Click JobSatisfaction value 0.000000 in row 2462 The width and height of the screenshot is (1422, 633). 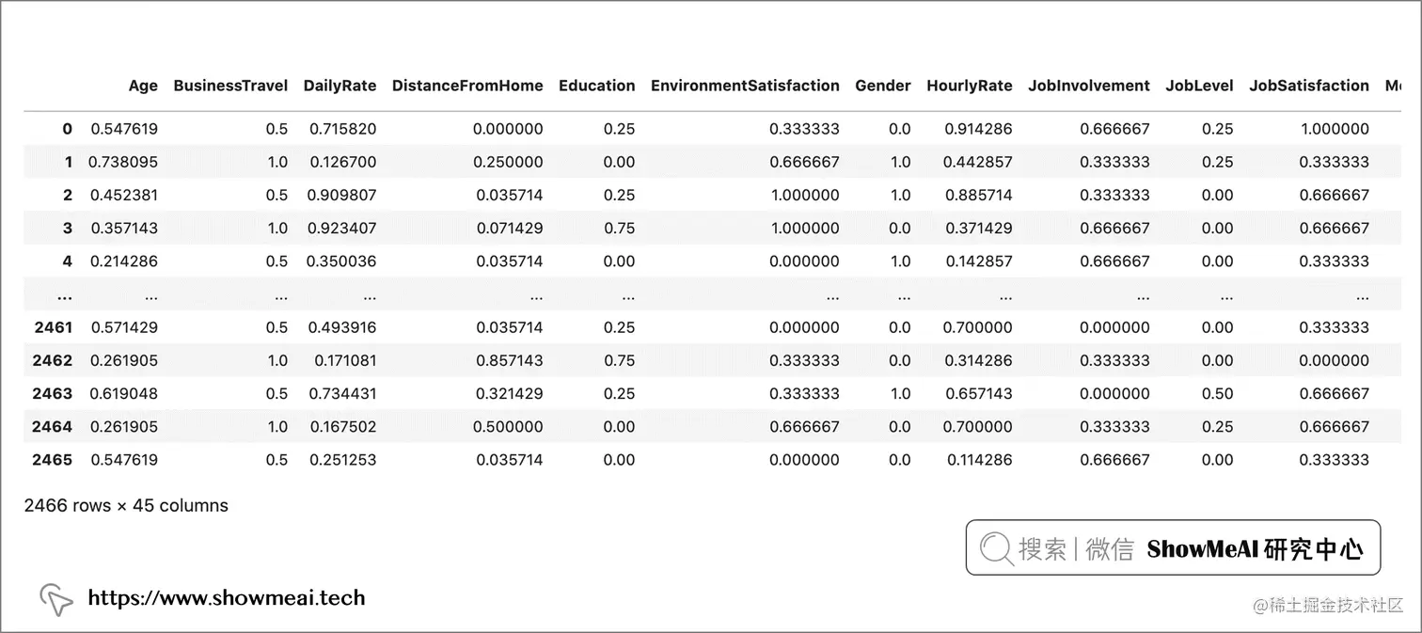coord(1335,360)
